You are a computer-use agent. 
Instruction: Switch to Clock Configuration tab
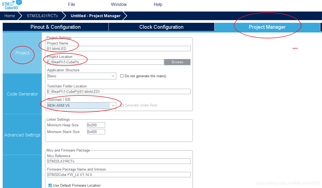(161, 27)
